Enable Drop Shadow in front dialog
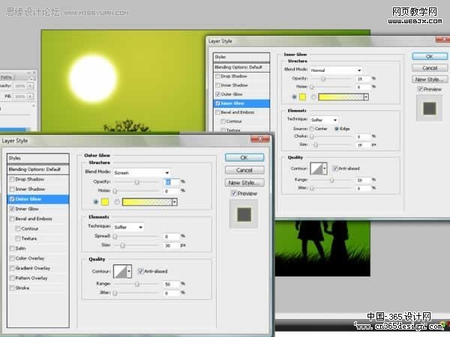 (x=12, y=180)
